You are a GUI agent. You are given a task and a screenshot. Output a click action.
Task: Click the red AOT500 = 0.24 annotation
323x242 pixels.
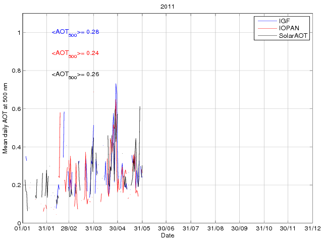(x=75, y=53)
